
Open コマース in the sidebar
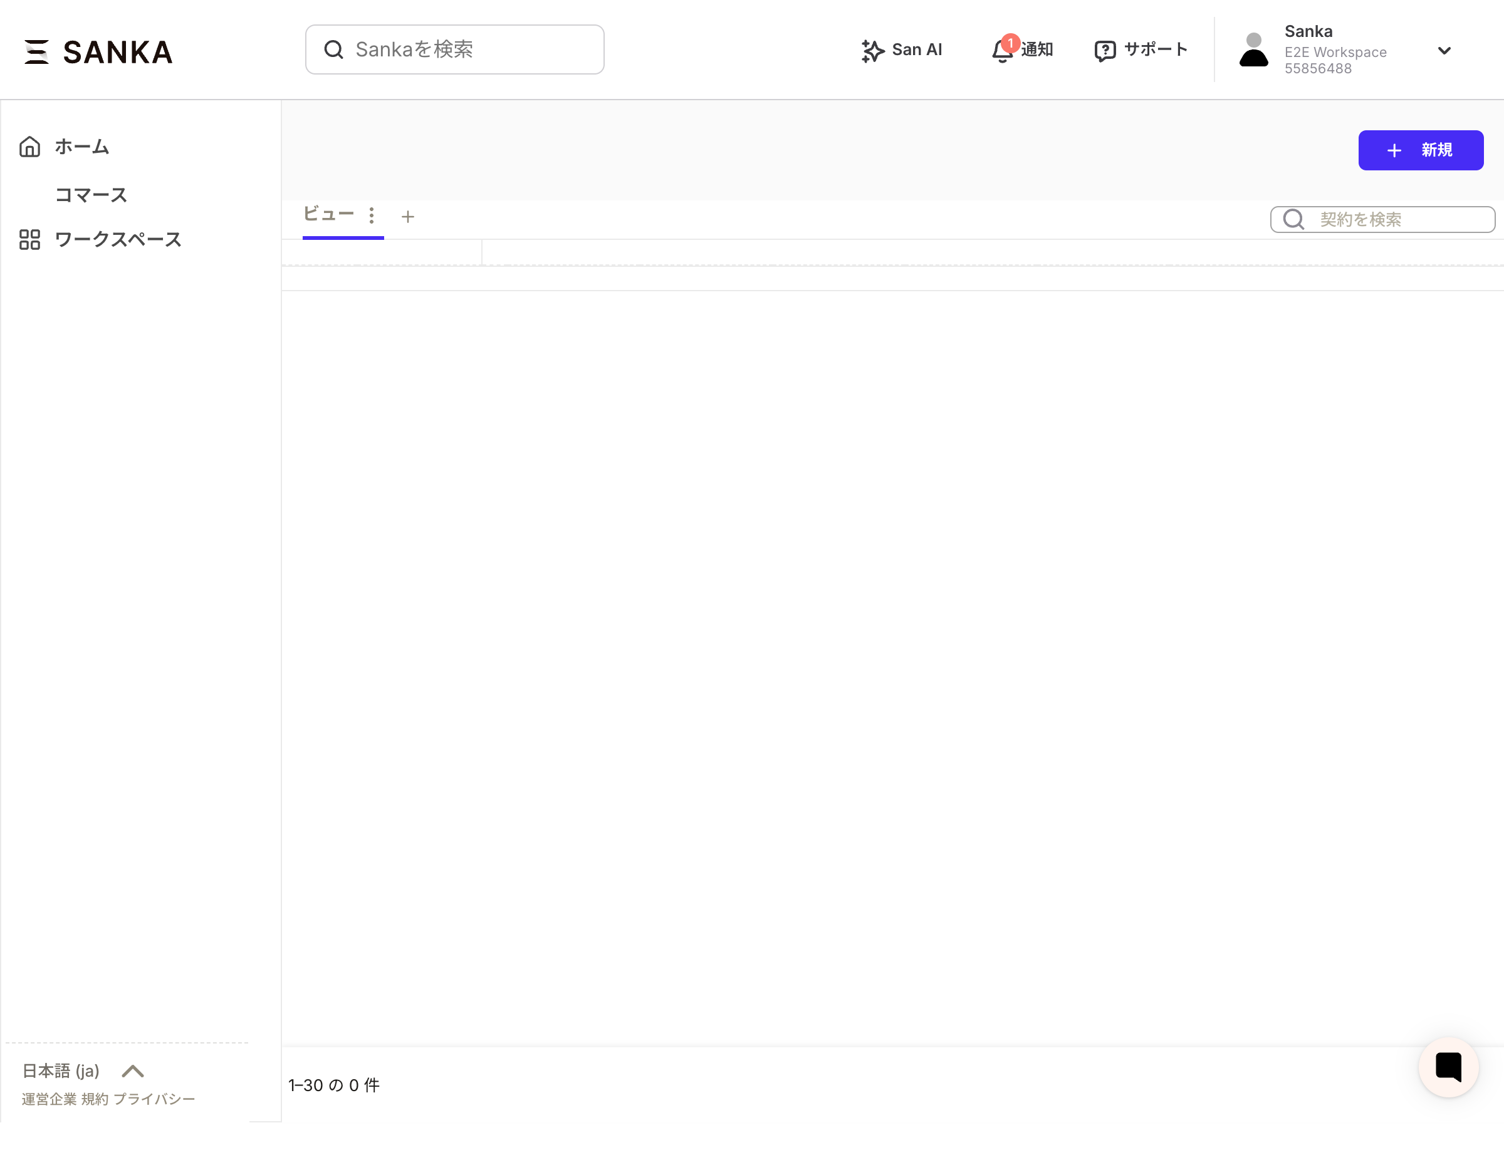point(91,195)
